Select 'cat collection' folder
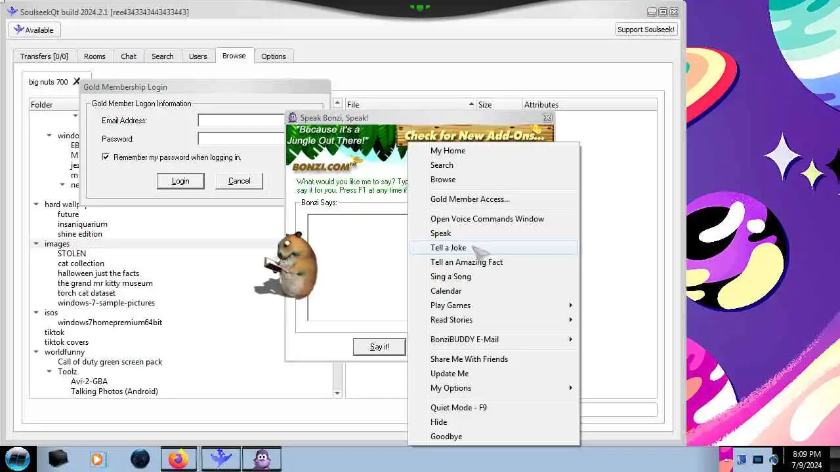Image resolution: width=840 pixels, height=472 pixels. click(81, 264)
